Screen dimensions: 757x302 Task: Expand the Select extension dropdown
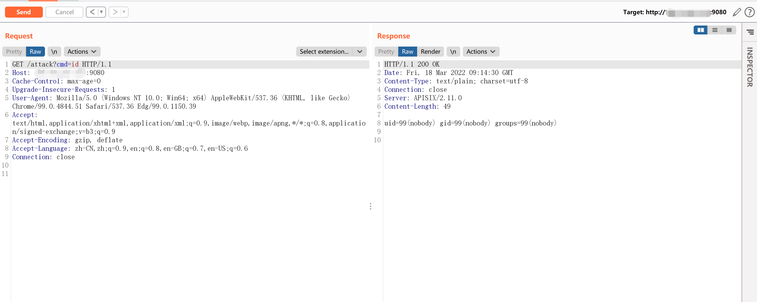click(360, 52)
